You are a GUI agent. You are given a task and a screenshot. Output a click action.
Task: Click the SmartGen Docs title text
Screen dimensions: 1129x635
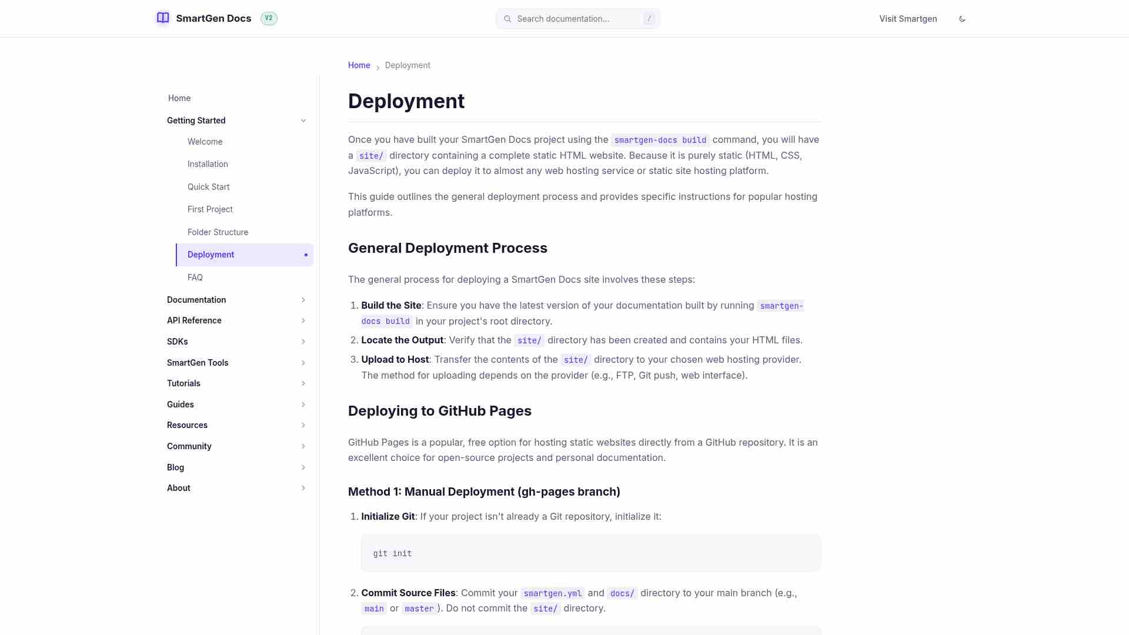(x=213, y=18)
